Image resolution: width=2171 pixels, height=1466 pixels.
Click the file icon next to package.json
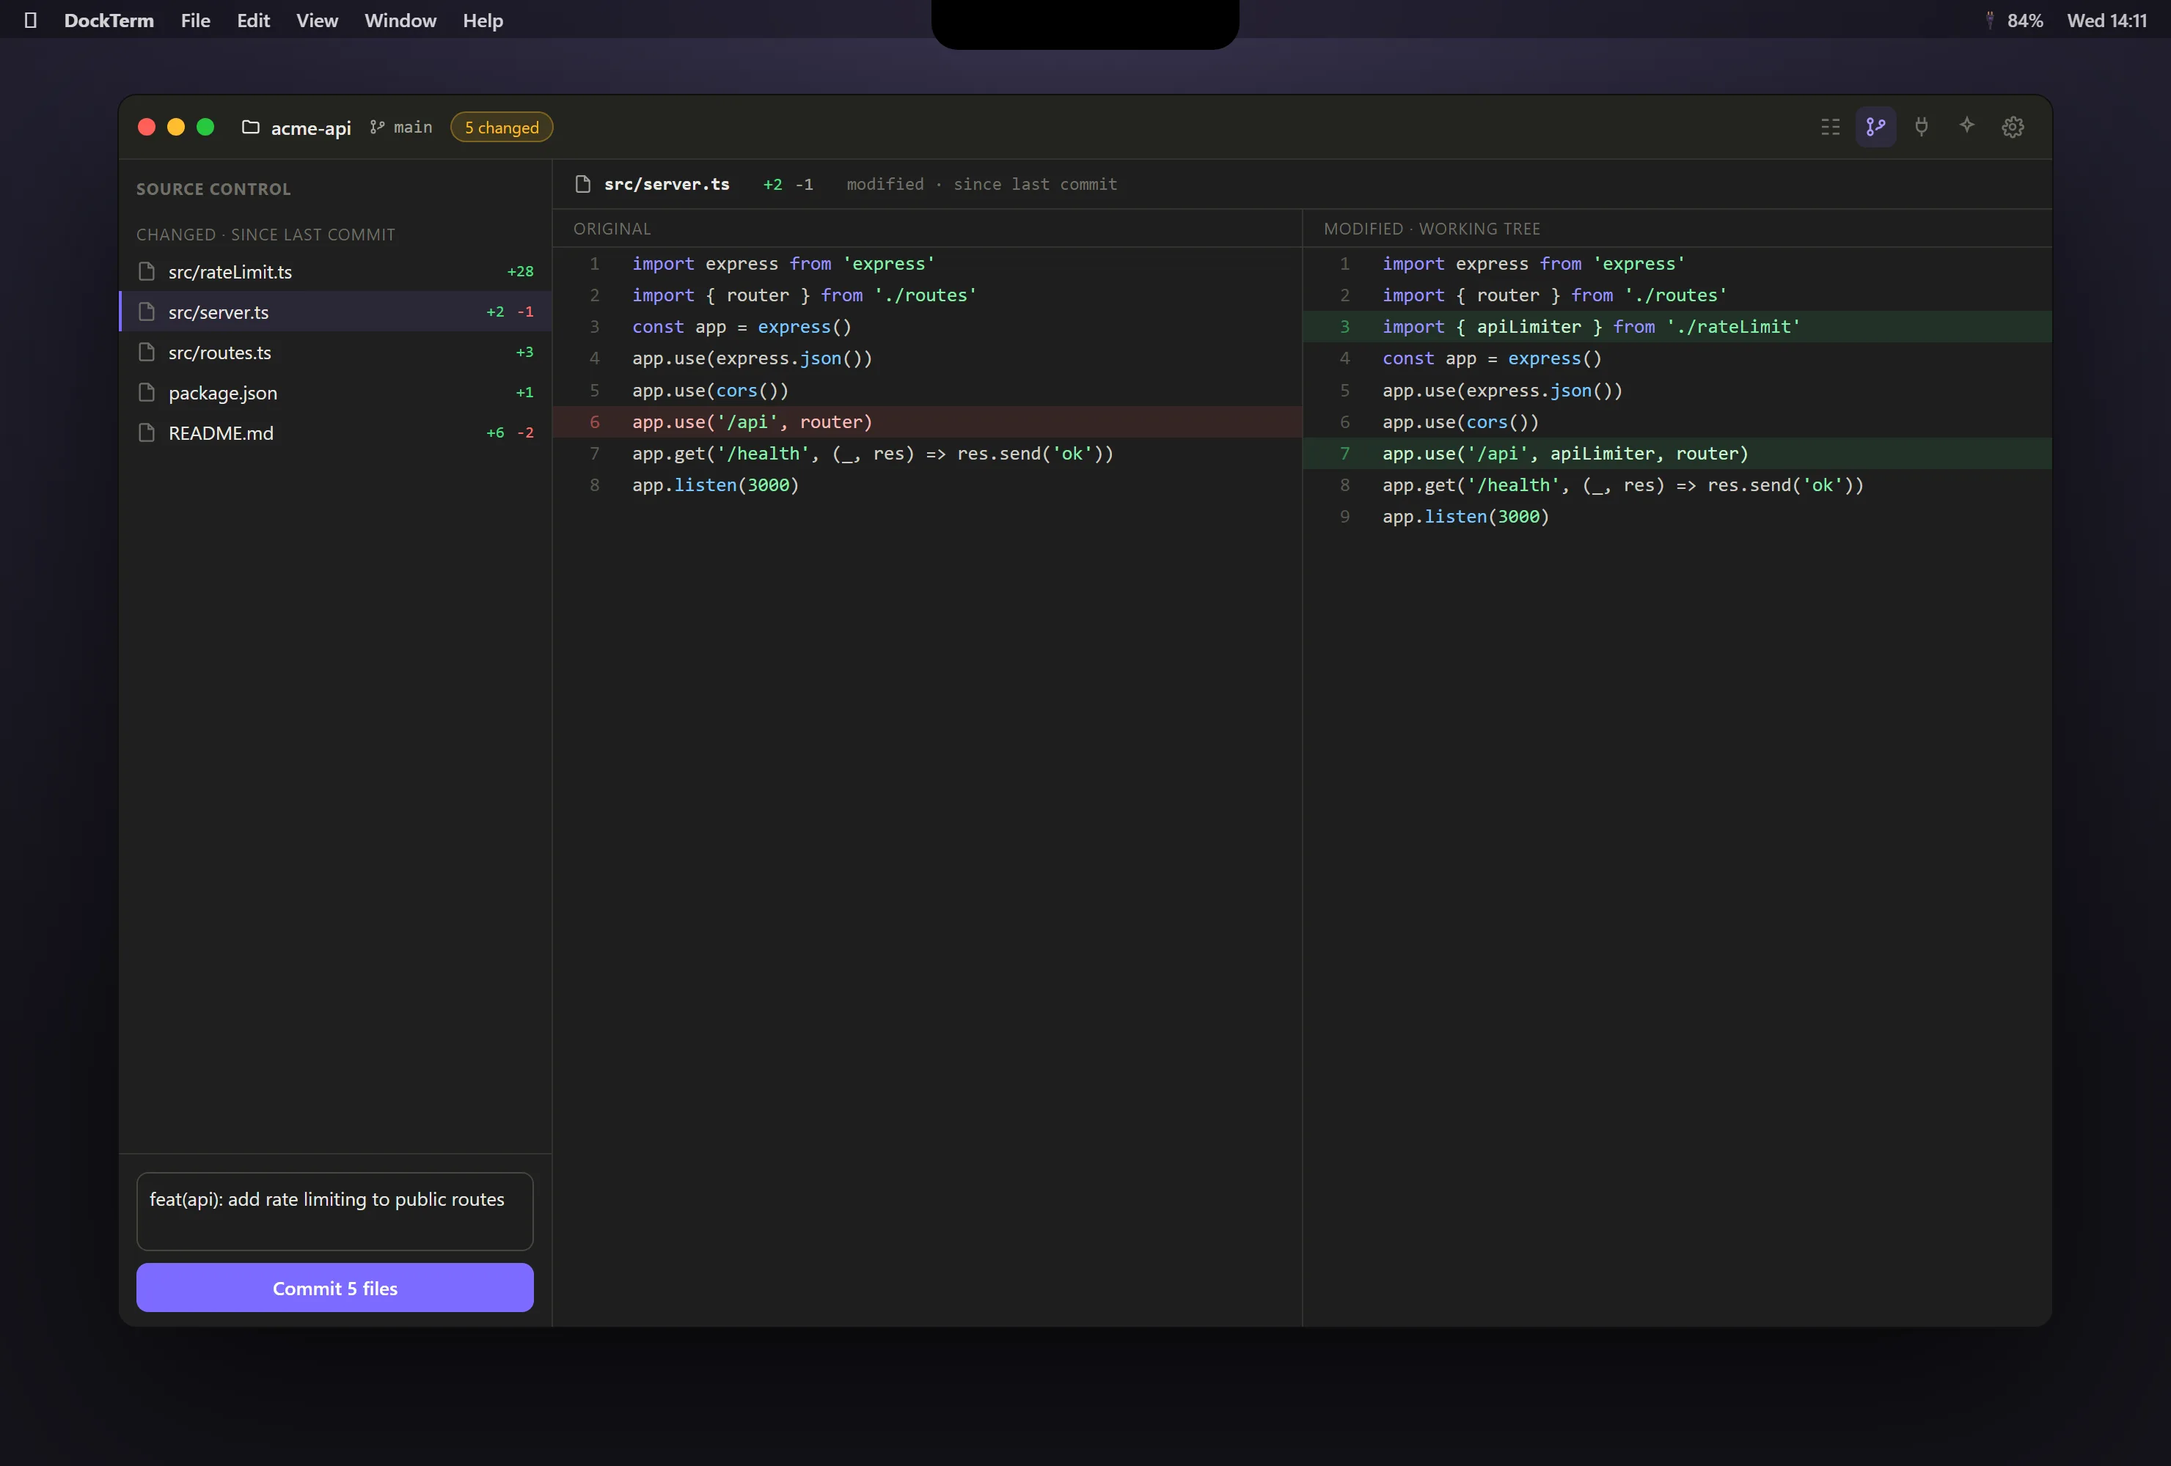click(147, 392)
